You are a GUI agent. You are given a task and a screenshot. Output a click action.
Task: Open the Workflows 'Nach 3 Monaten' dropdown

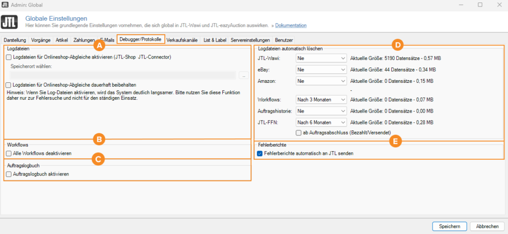[x=321, y=99]
